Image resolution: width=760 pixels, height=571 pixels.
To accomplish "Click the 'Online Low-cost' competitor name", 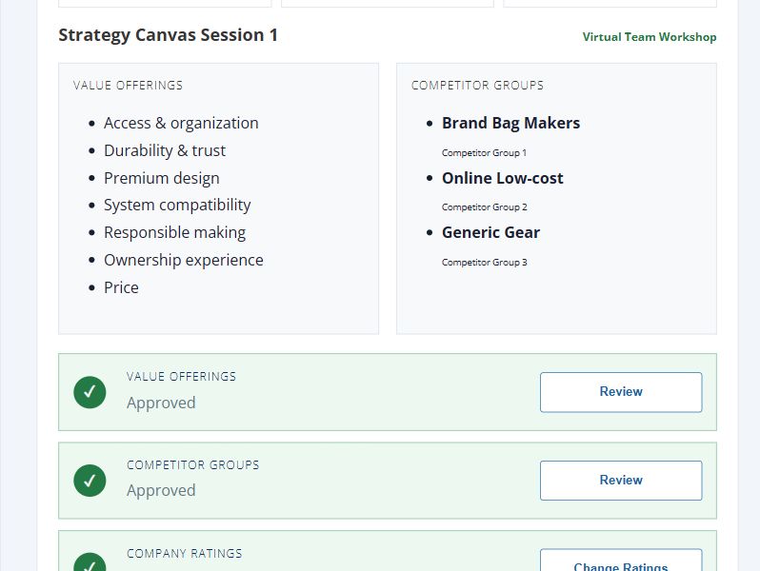I will point(502,178).
